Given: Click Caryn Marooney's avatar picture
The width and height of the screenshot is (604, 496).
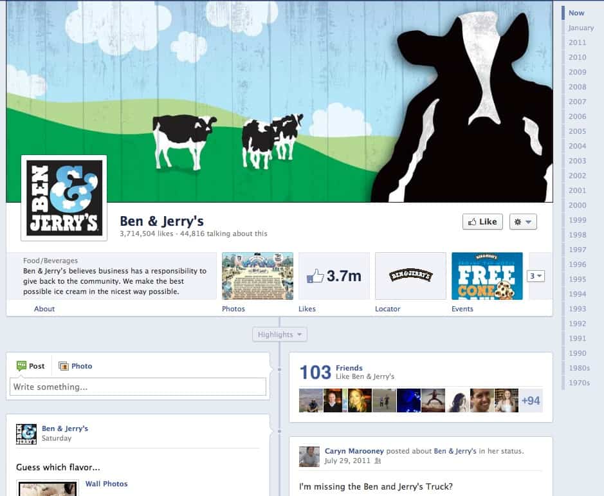Looking at the screenshot, I should (x=309, y=457).
